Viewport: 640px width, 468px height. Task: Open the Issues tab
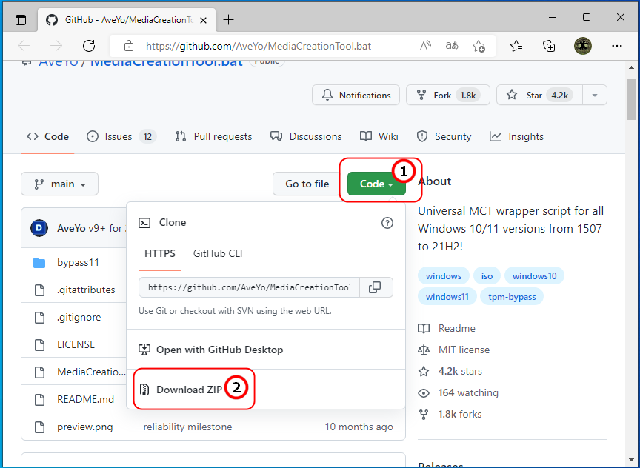click(121, 136)
